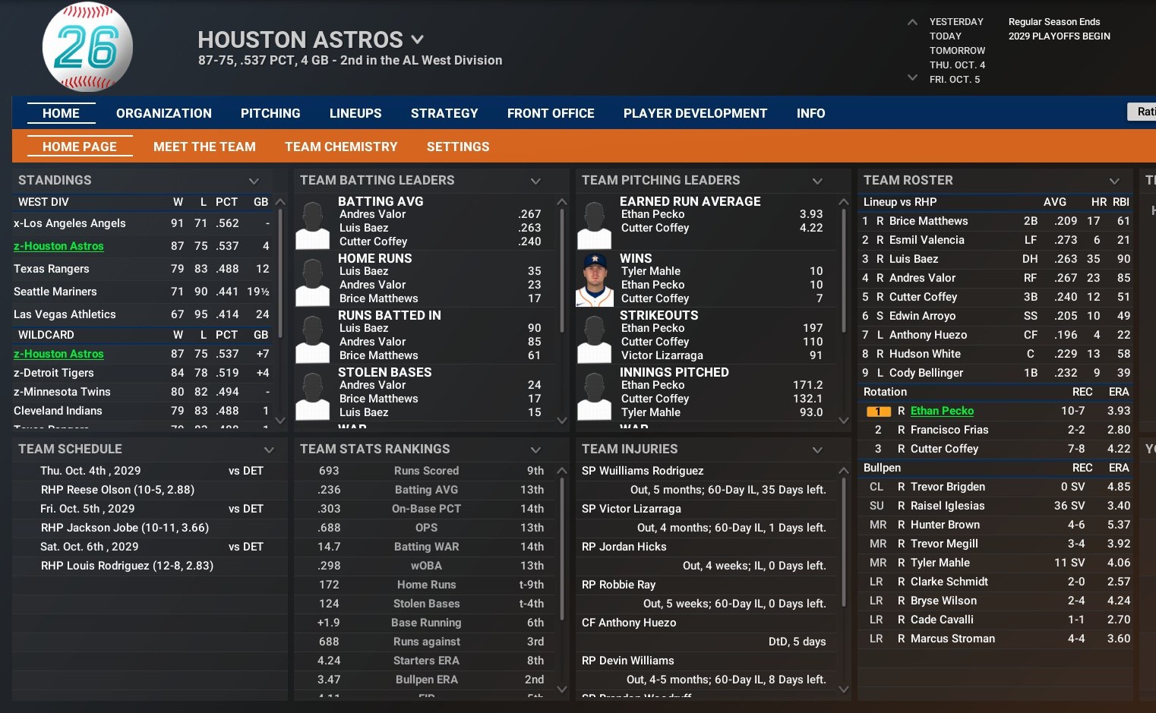Viewport: 1156px width, 713px height.
Task: Switch to the Front Office tab
Action: point(550,113)
